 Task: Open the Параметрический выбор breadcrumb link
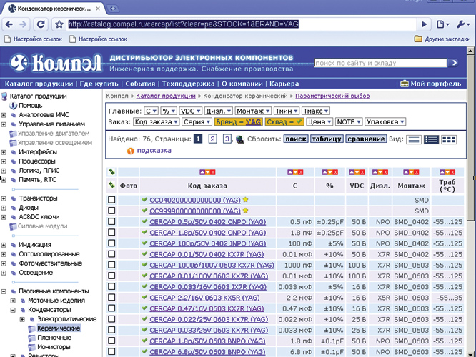[332, 96]
